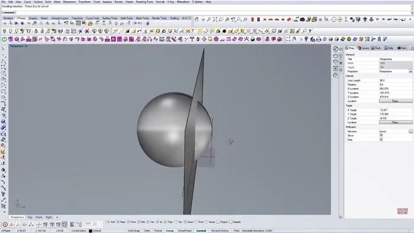Click the black Default layer color swatch
Image resolution: width=414 pixels, height=233 pixels.
90,231
